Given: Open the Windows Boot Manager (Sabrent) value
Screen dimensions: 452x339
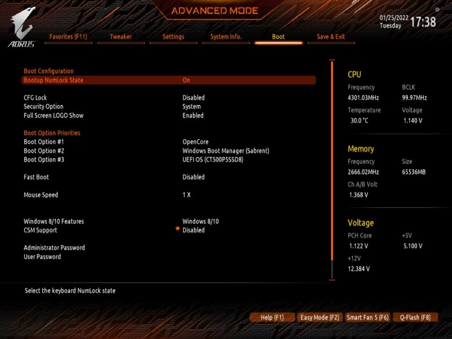Looking at the screenshot, I should (225, 151).
